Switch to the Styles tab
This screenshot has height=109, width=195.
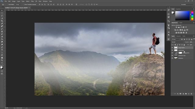point(181,23)
